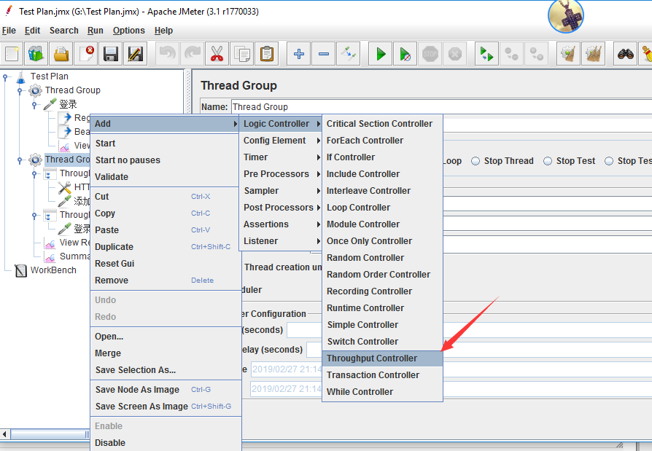Select WorkBench in the tree
Image resolution: width=652 pixels, height=451 pixels.
tap(53, 270)
